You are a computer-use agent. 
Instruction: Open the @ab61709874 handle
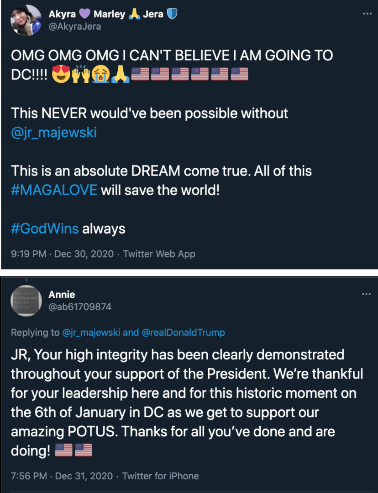80,307
